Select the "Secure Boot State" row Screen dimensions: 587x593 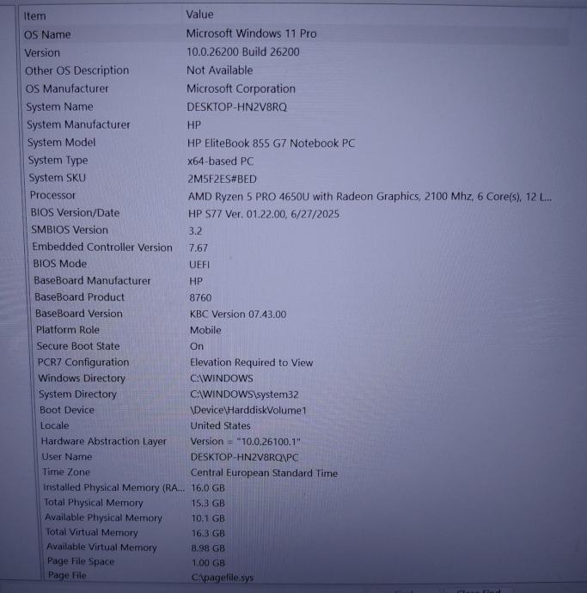coord(295,346)
